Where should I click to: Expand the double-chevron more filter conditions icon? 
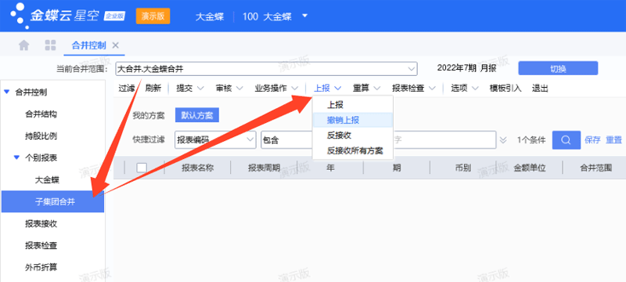click(503, 140)
